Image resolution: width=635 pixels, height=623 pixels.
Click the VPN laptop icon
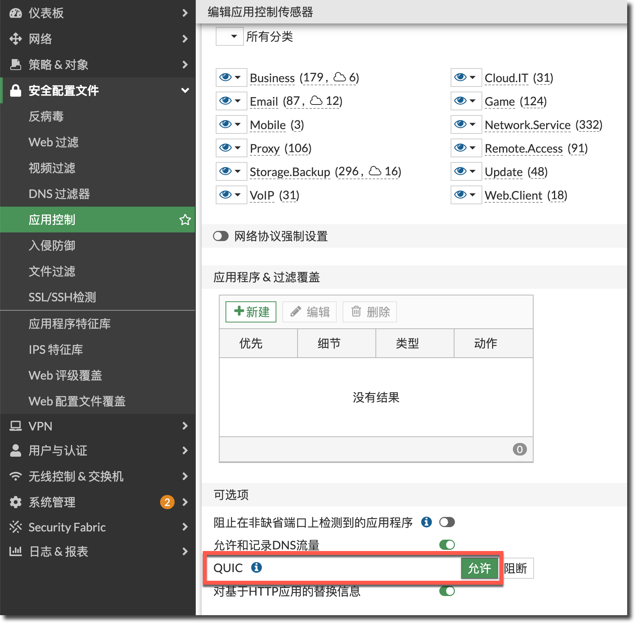click(x=16, y=426)
